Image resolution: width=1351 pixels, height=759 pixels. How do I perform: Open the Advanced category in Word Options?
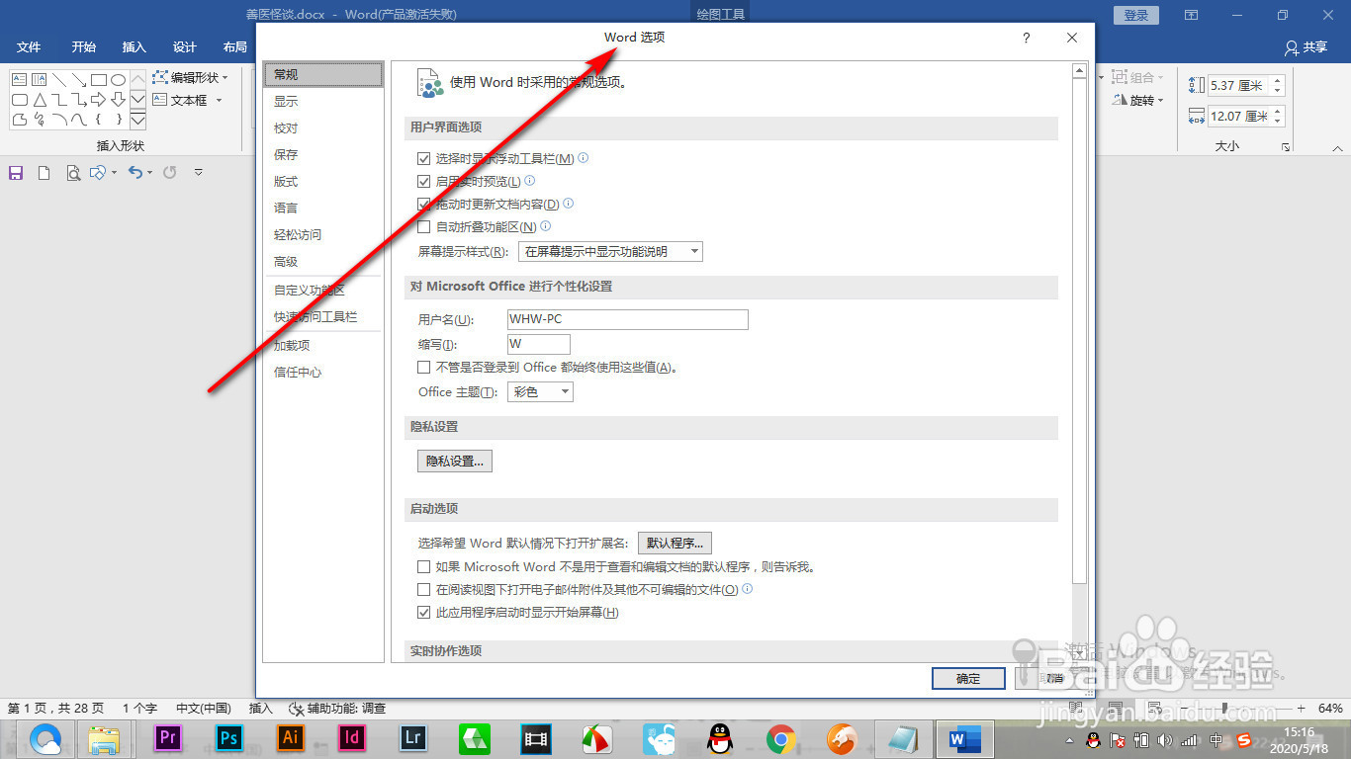(323, 261)
